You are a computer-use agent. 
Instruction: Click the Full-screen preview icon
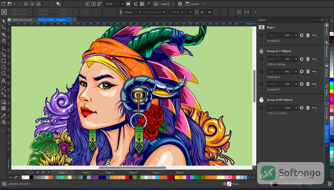128,4
